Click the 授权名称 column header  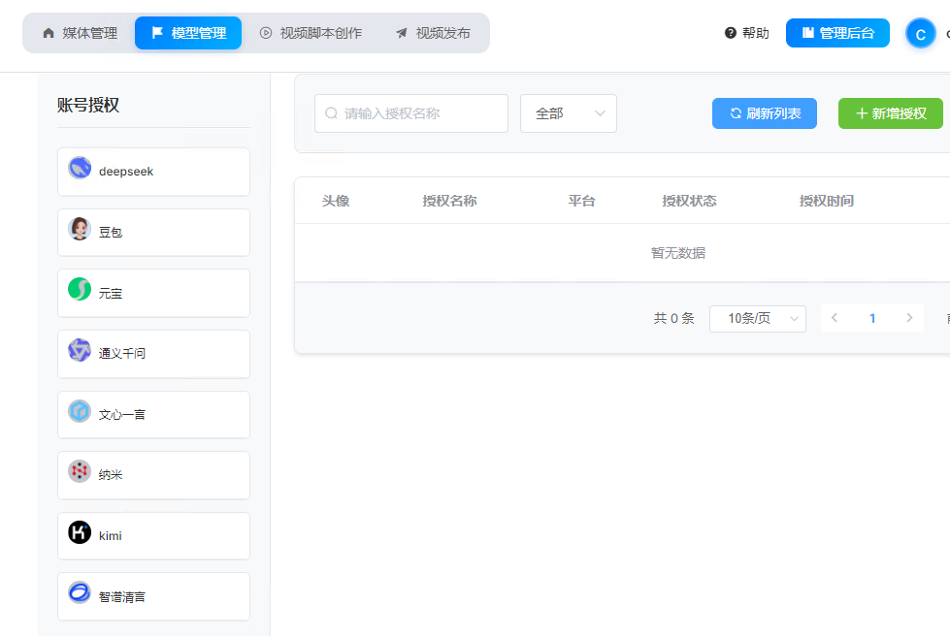pos(449,201)
